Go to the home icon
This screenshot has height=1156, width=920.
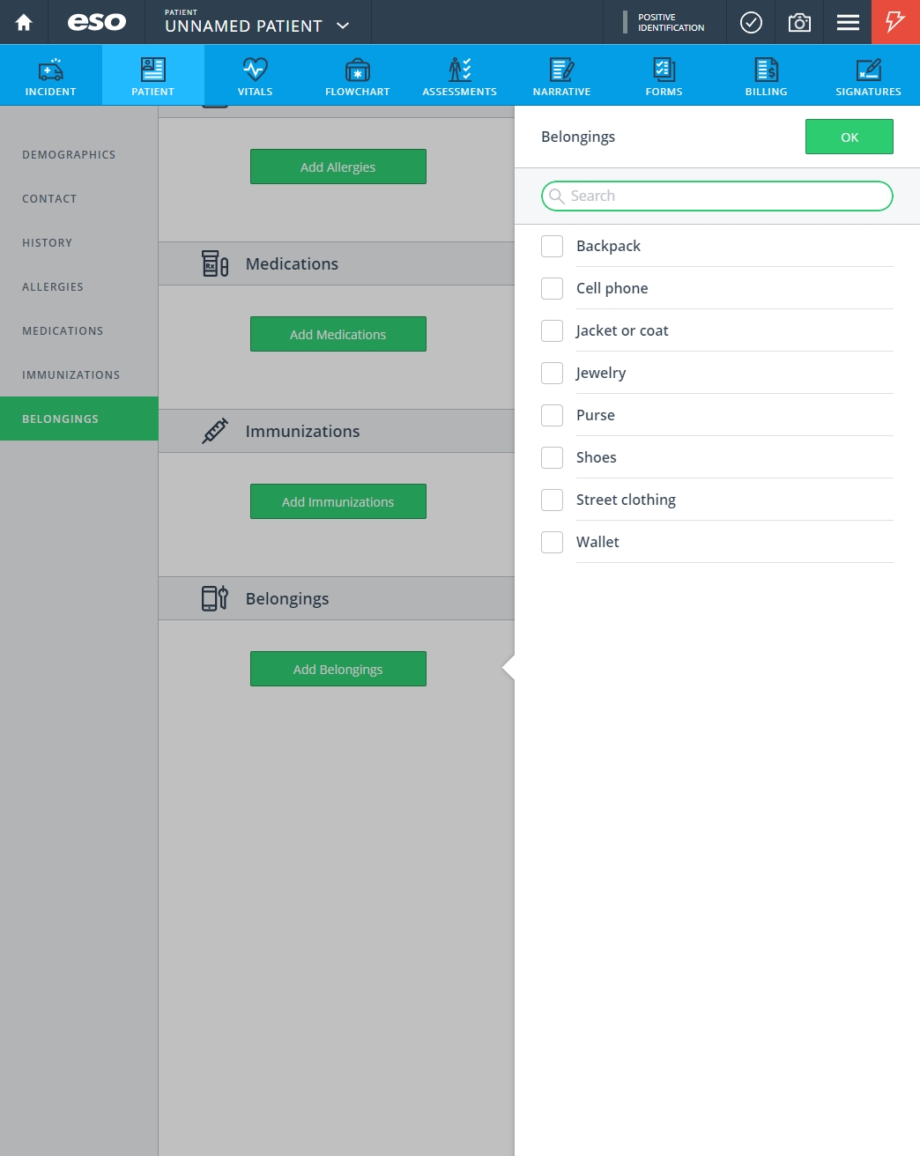(x=24, y=22)
